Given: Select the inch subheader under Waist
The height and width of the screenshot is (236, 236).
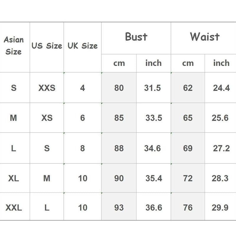Looking at the screenshot, I should 221,63.
